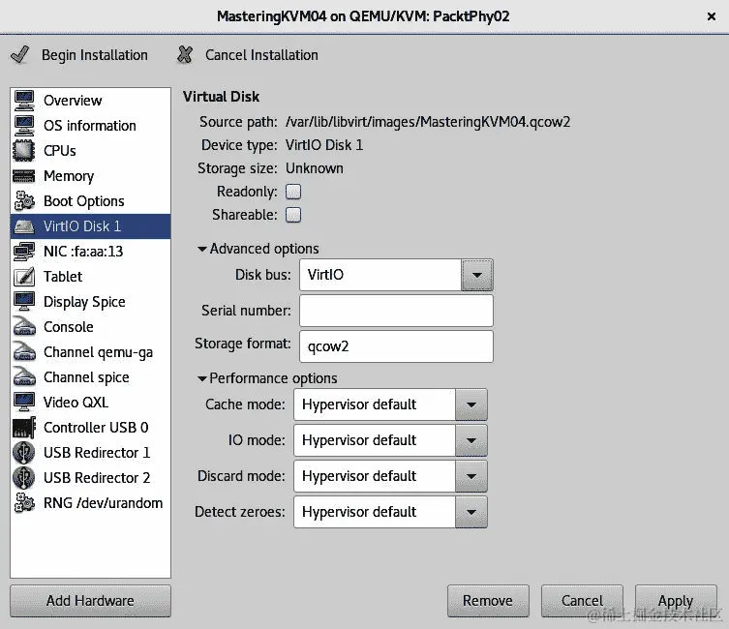Screen dimensions: 729x629
Task: Open the Tablet entry
Action: [91, 277]
